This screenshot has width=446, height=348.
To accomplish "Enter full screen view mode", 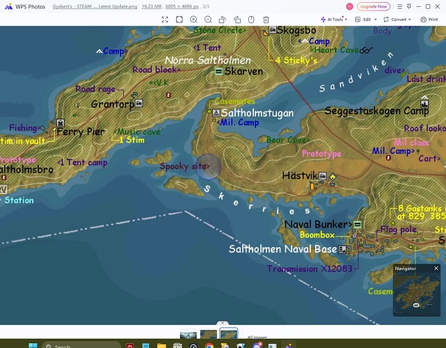I will [165, 19].
